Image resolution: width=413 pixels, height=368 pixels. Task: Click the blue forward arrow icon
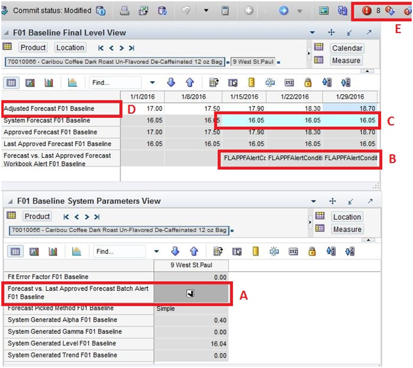pyautogui.click(x=283, y=11)
